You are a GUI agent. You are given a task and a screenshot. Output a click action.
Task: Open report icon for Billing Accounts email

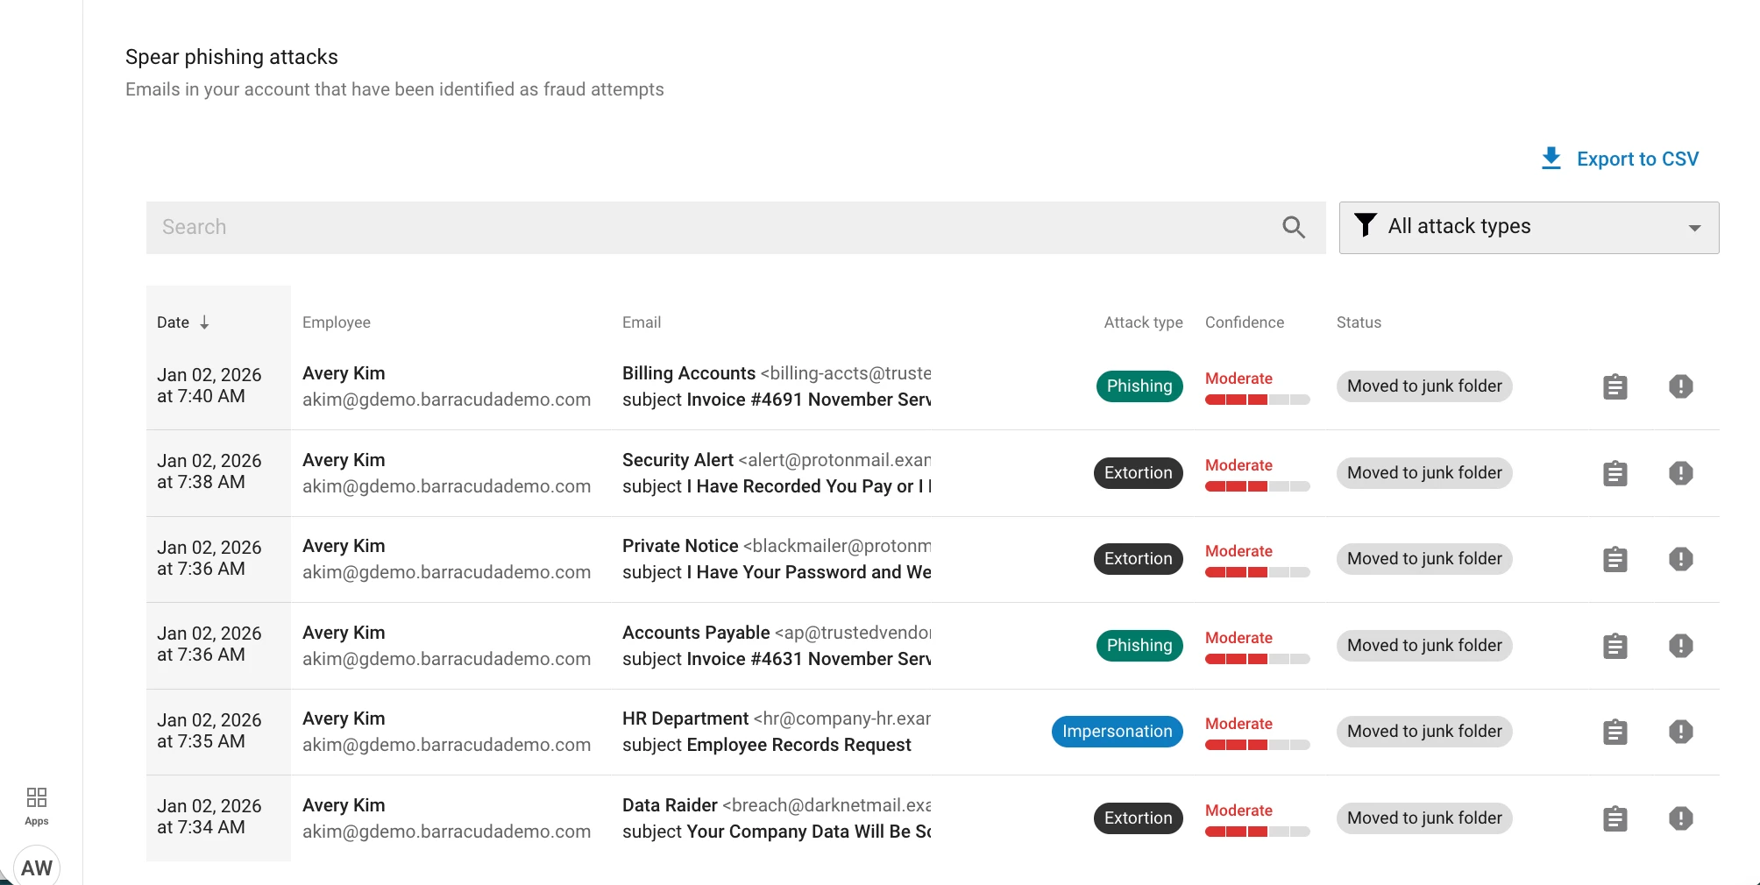point(1615,386)
